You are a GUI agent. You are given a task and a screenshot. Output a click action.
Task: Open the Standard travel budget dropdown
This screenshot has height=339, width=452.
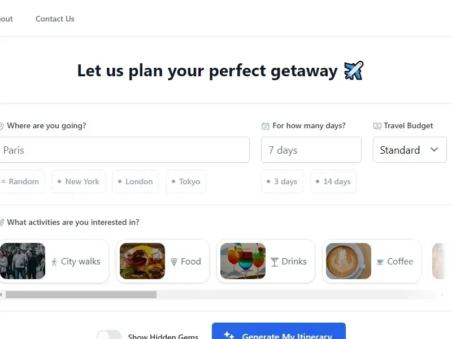click(x=409, y=150)
